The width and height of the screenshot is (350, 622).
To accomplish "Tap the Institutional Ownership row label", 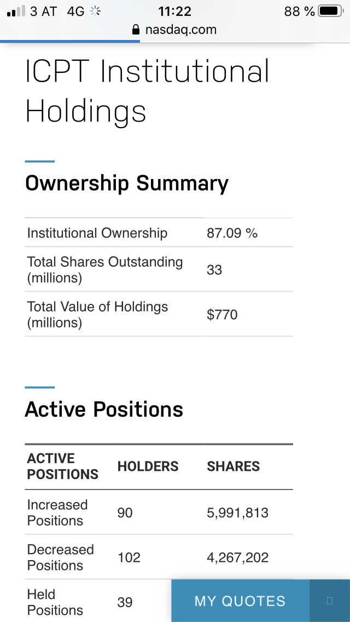I will [x=97, y=233].
